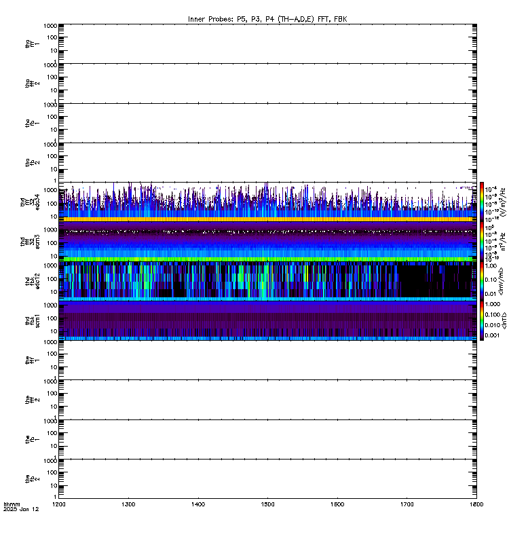Select the 'thd fff 32 scm3' panel label
The height and width of the screenshot is (543, 509).
(x=30, y=242)
